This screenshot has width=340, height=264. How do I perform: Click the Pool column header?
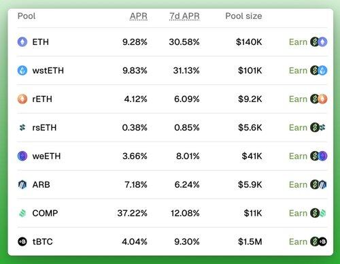[x=27, y=16]
